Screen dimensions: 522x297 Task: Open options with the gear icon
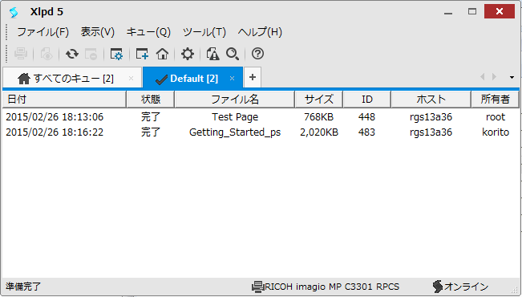(x=188, y=54)
